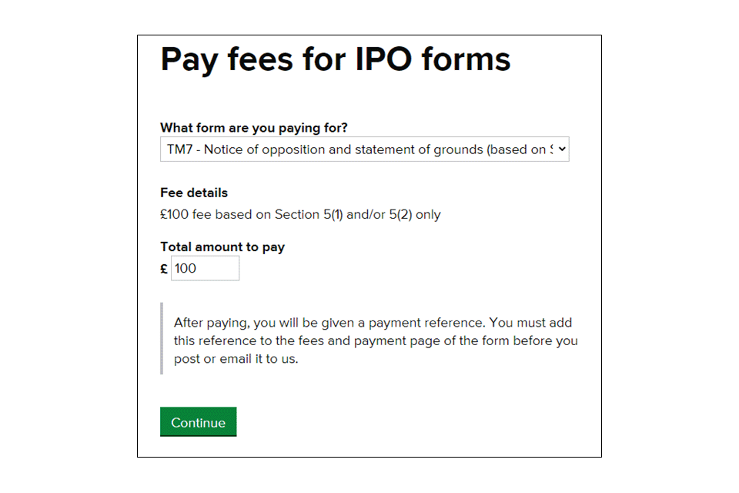Viewport: 739px width, 493px height.
Task: Click the payment reference notice paragraph
Action: coord(376,340)
